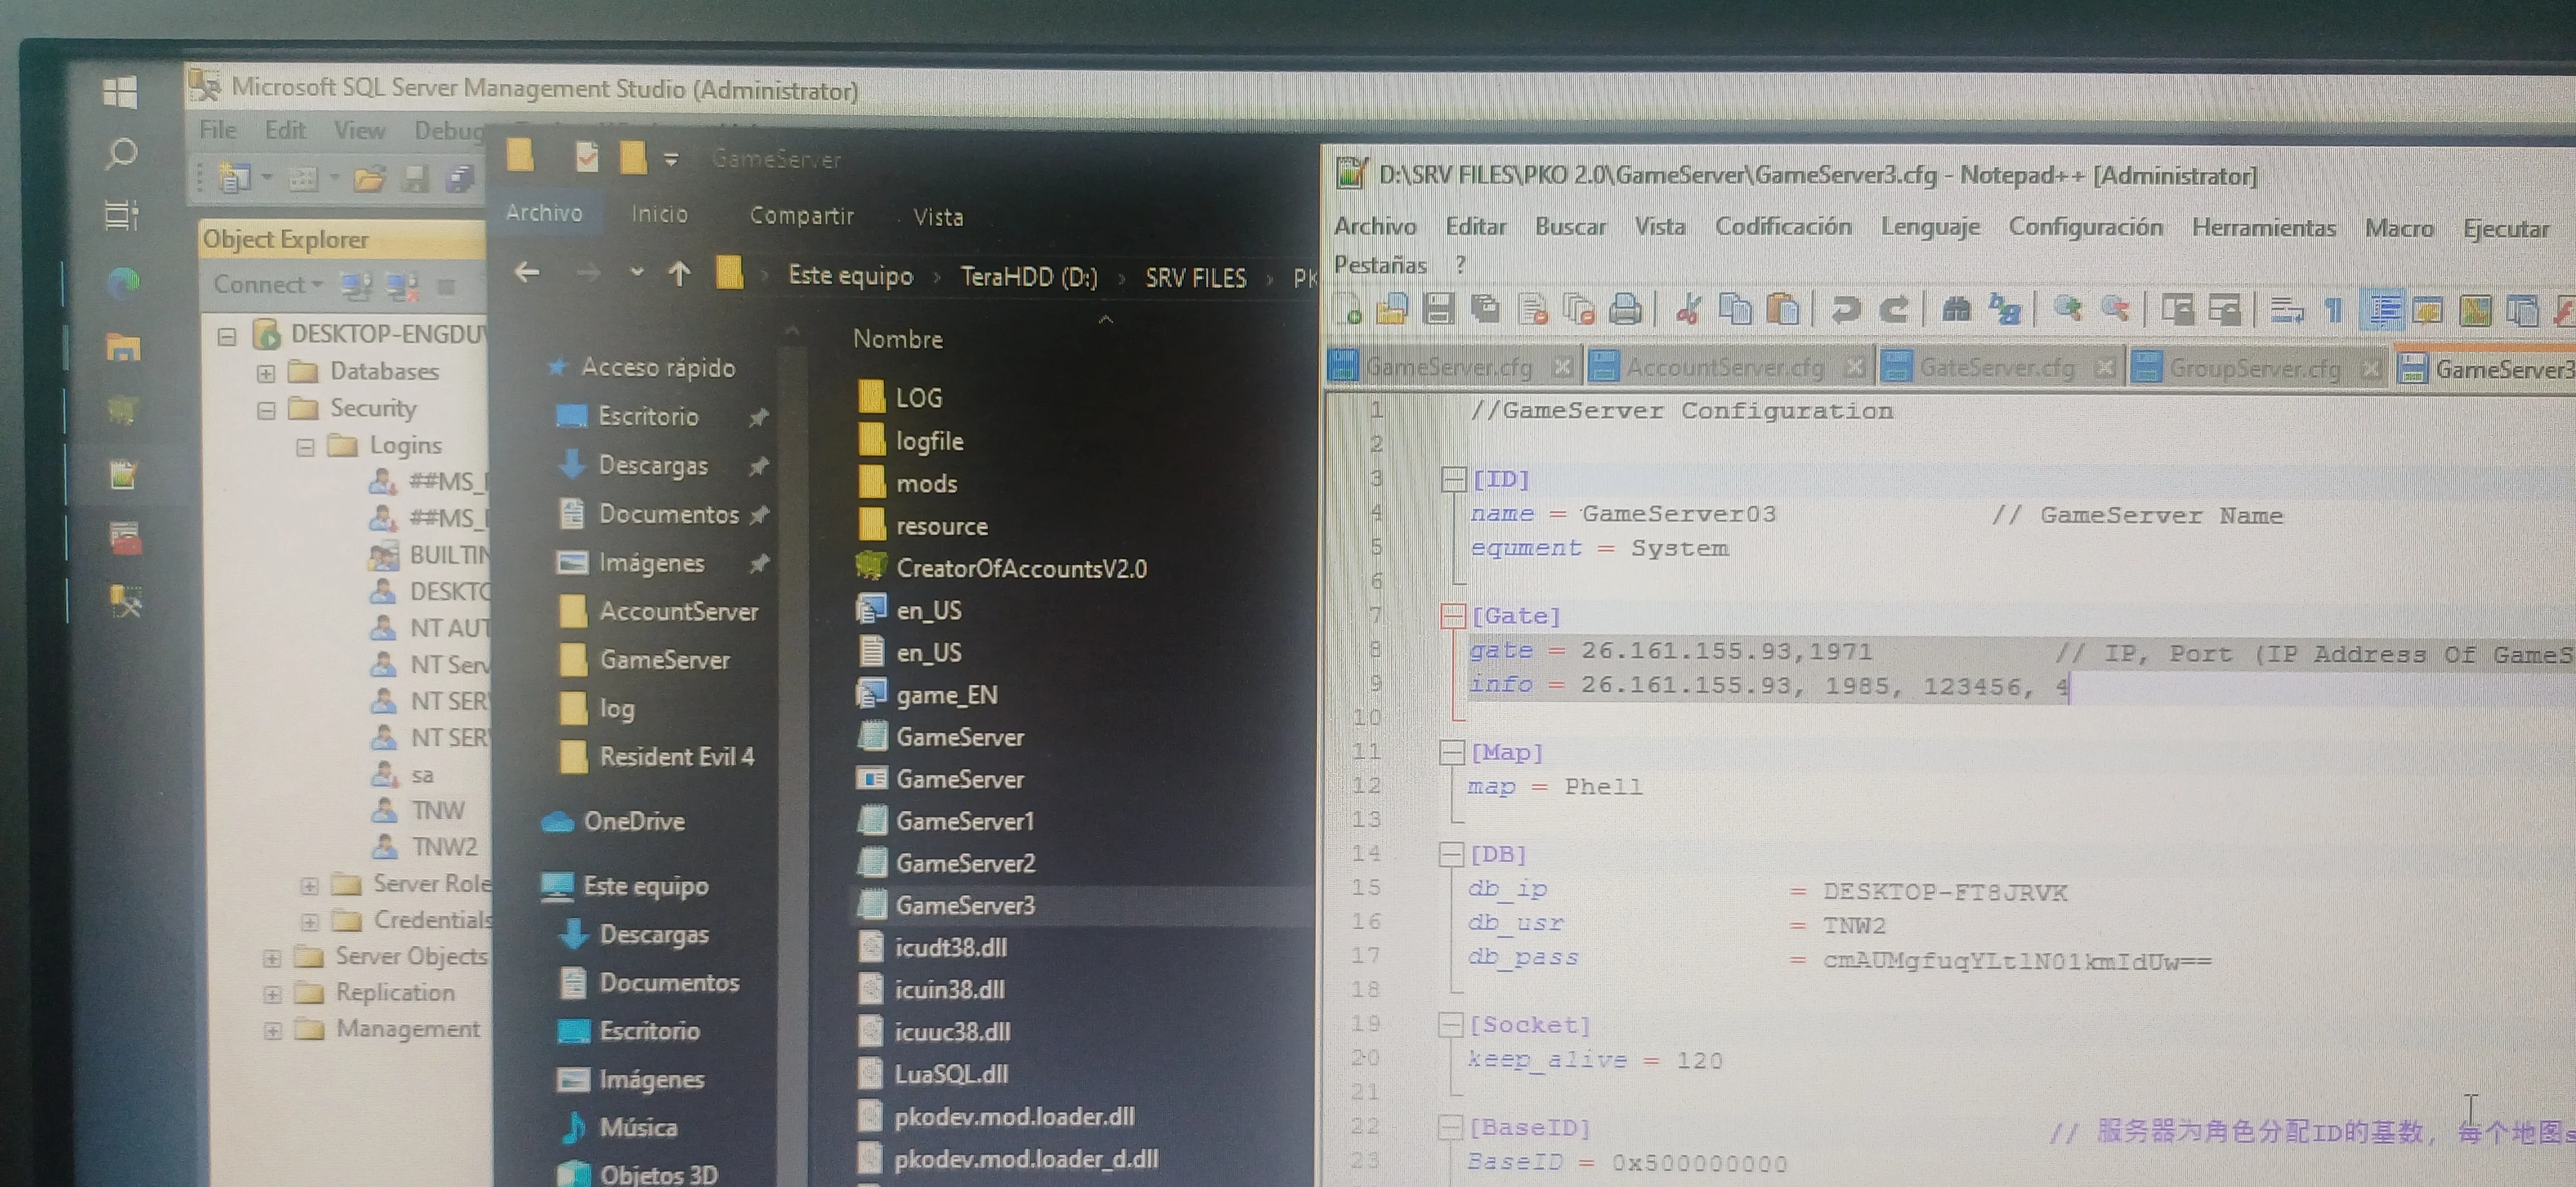The height and width of the screenshot is (1187, 2576).
Task: Redo the edit in Notepad++
Action: click(1894, 310)
